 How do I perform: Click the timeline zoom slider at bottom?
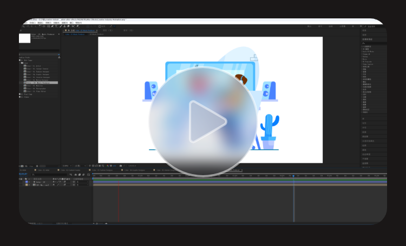tap(100, 223)
